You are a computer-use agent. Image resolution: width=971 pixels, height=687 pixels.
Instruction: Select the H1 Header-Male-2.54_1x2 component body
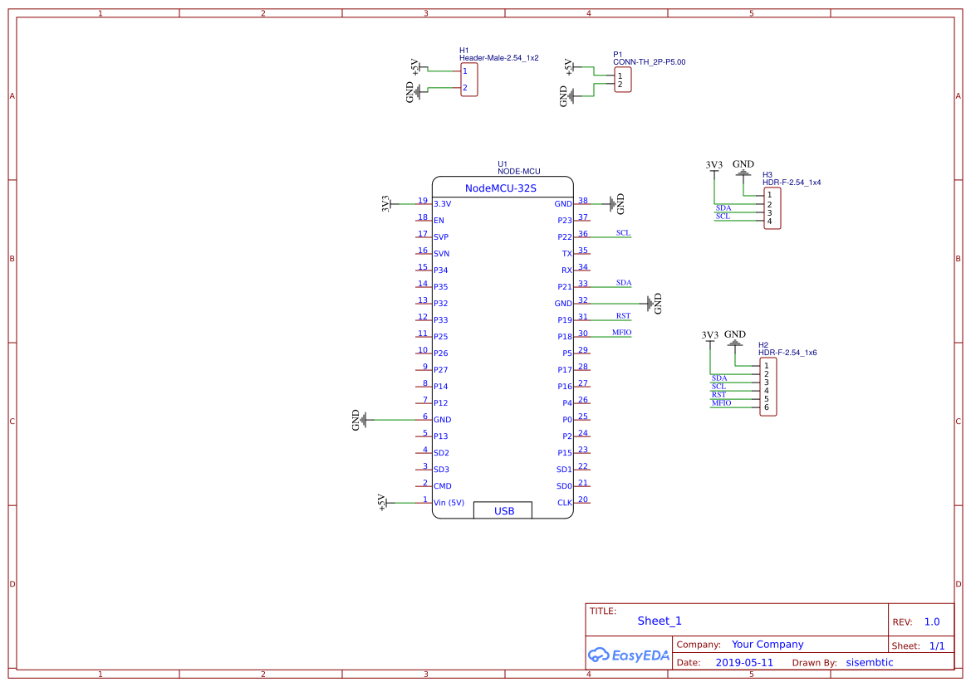point(468,79)
